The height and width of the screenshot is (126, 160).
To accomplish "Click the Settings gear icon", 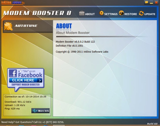I will tap(101, 13).
